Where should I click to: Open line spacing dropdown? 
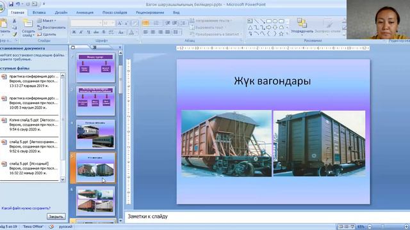(x=183, y=23)
